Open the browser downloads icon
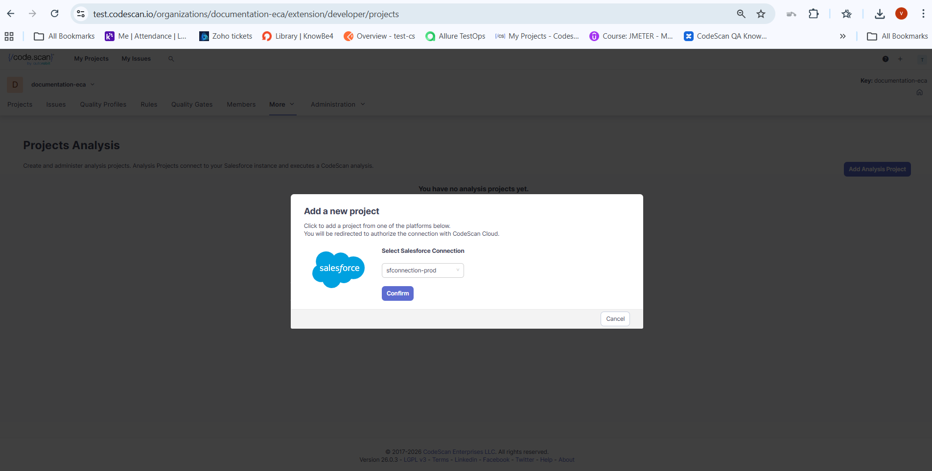This screenshot has width=932, height=471. tap(880, 14)
